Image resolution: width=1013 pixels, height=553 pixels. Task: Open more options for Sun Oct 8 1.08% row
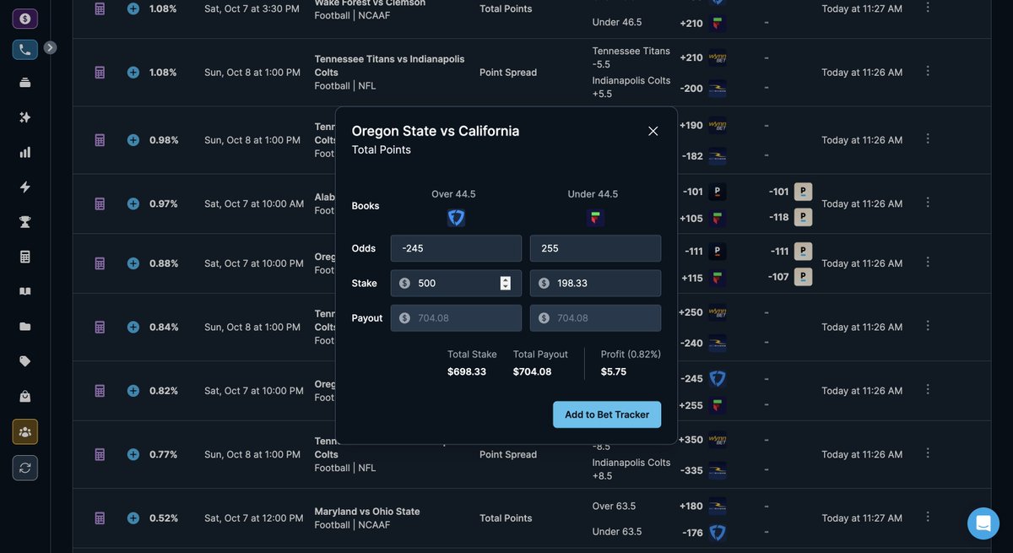coord(928,71)
